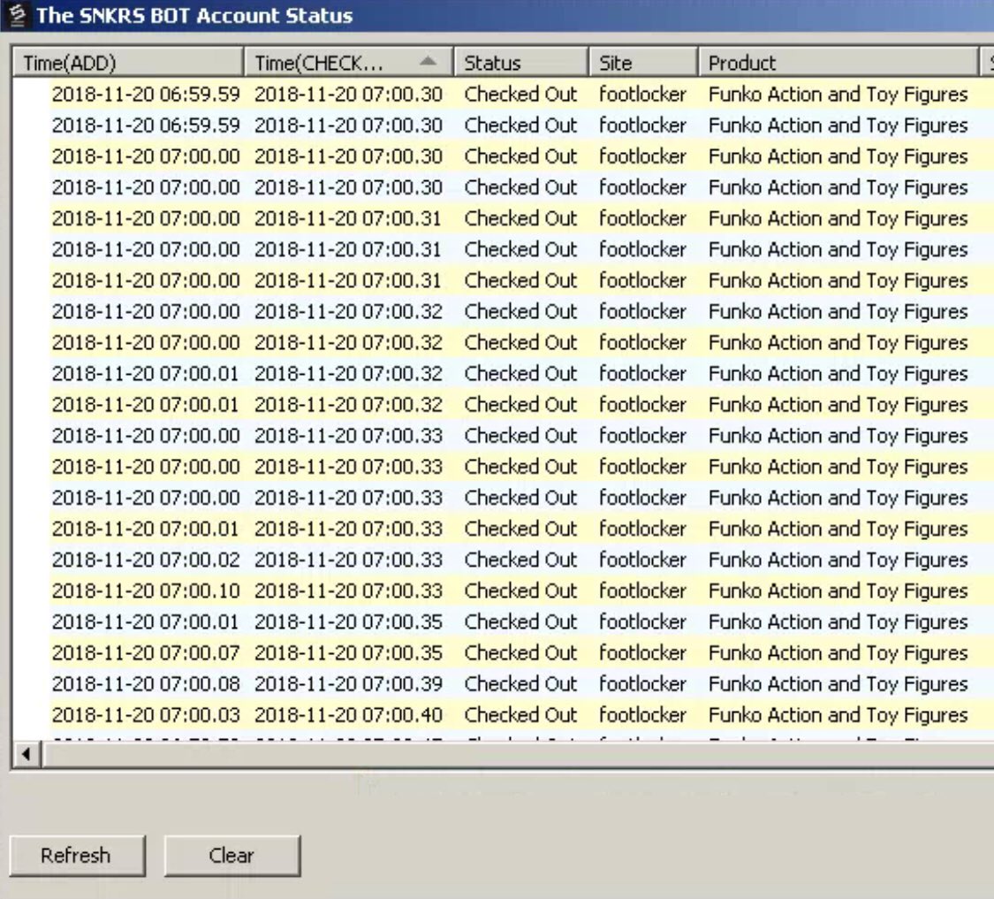Sort by the Time(ADD) column header
Viewport: 994px width, 899px height.
(x=128, y=63)
